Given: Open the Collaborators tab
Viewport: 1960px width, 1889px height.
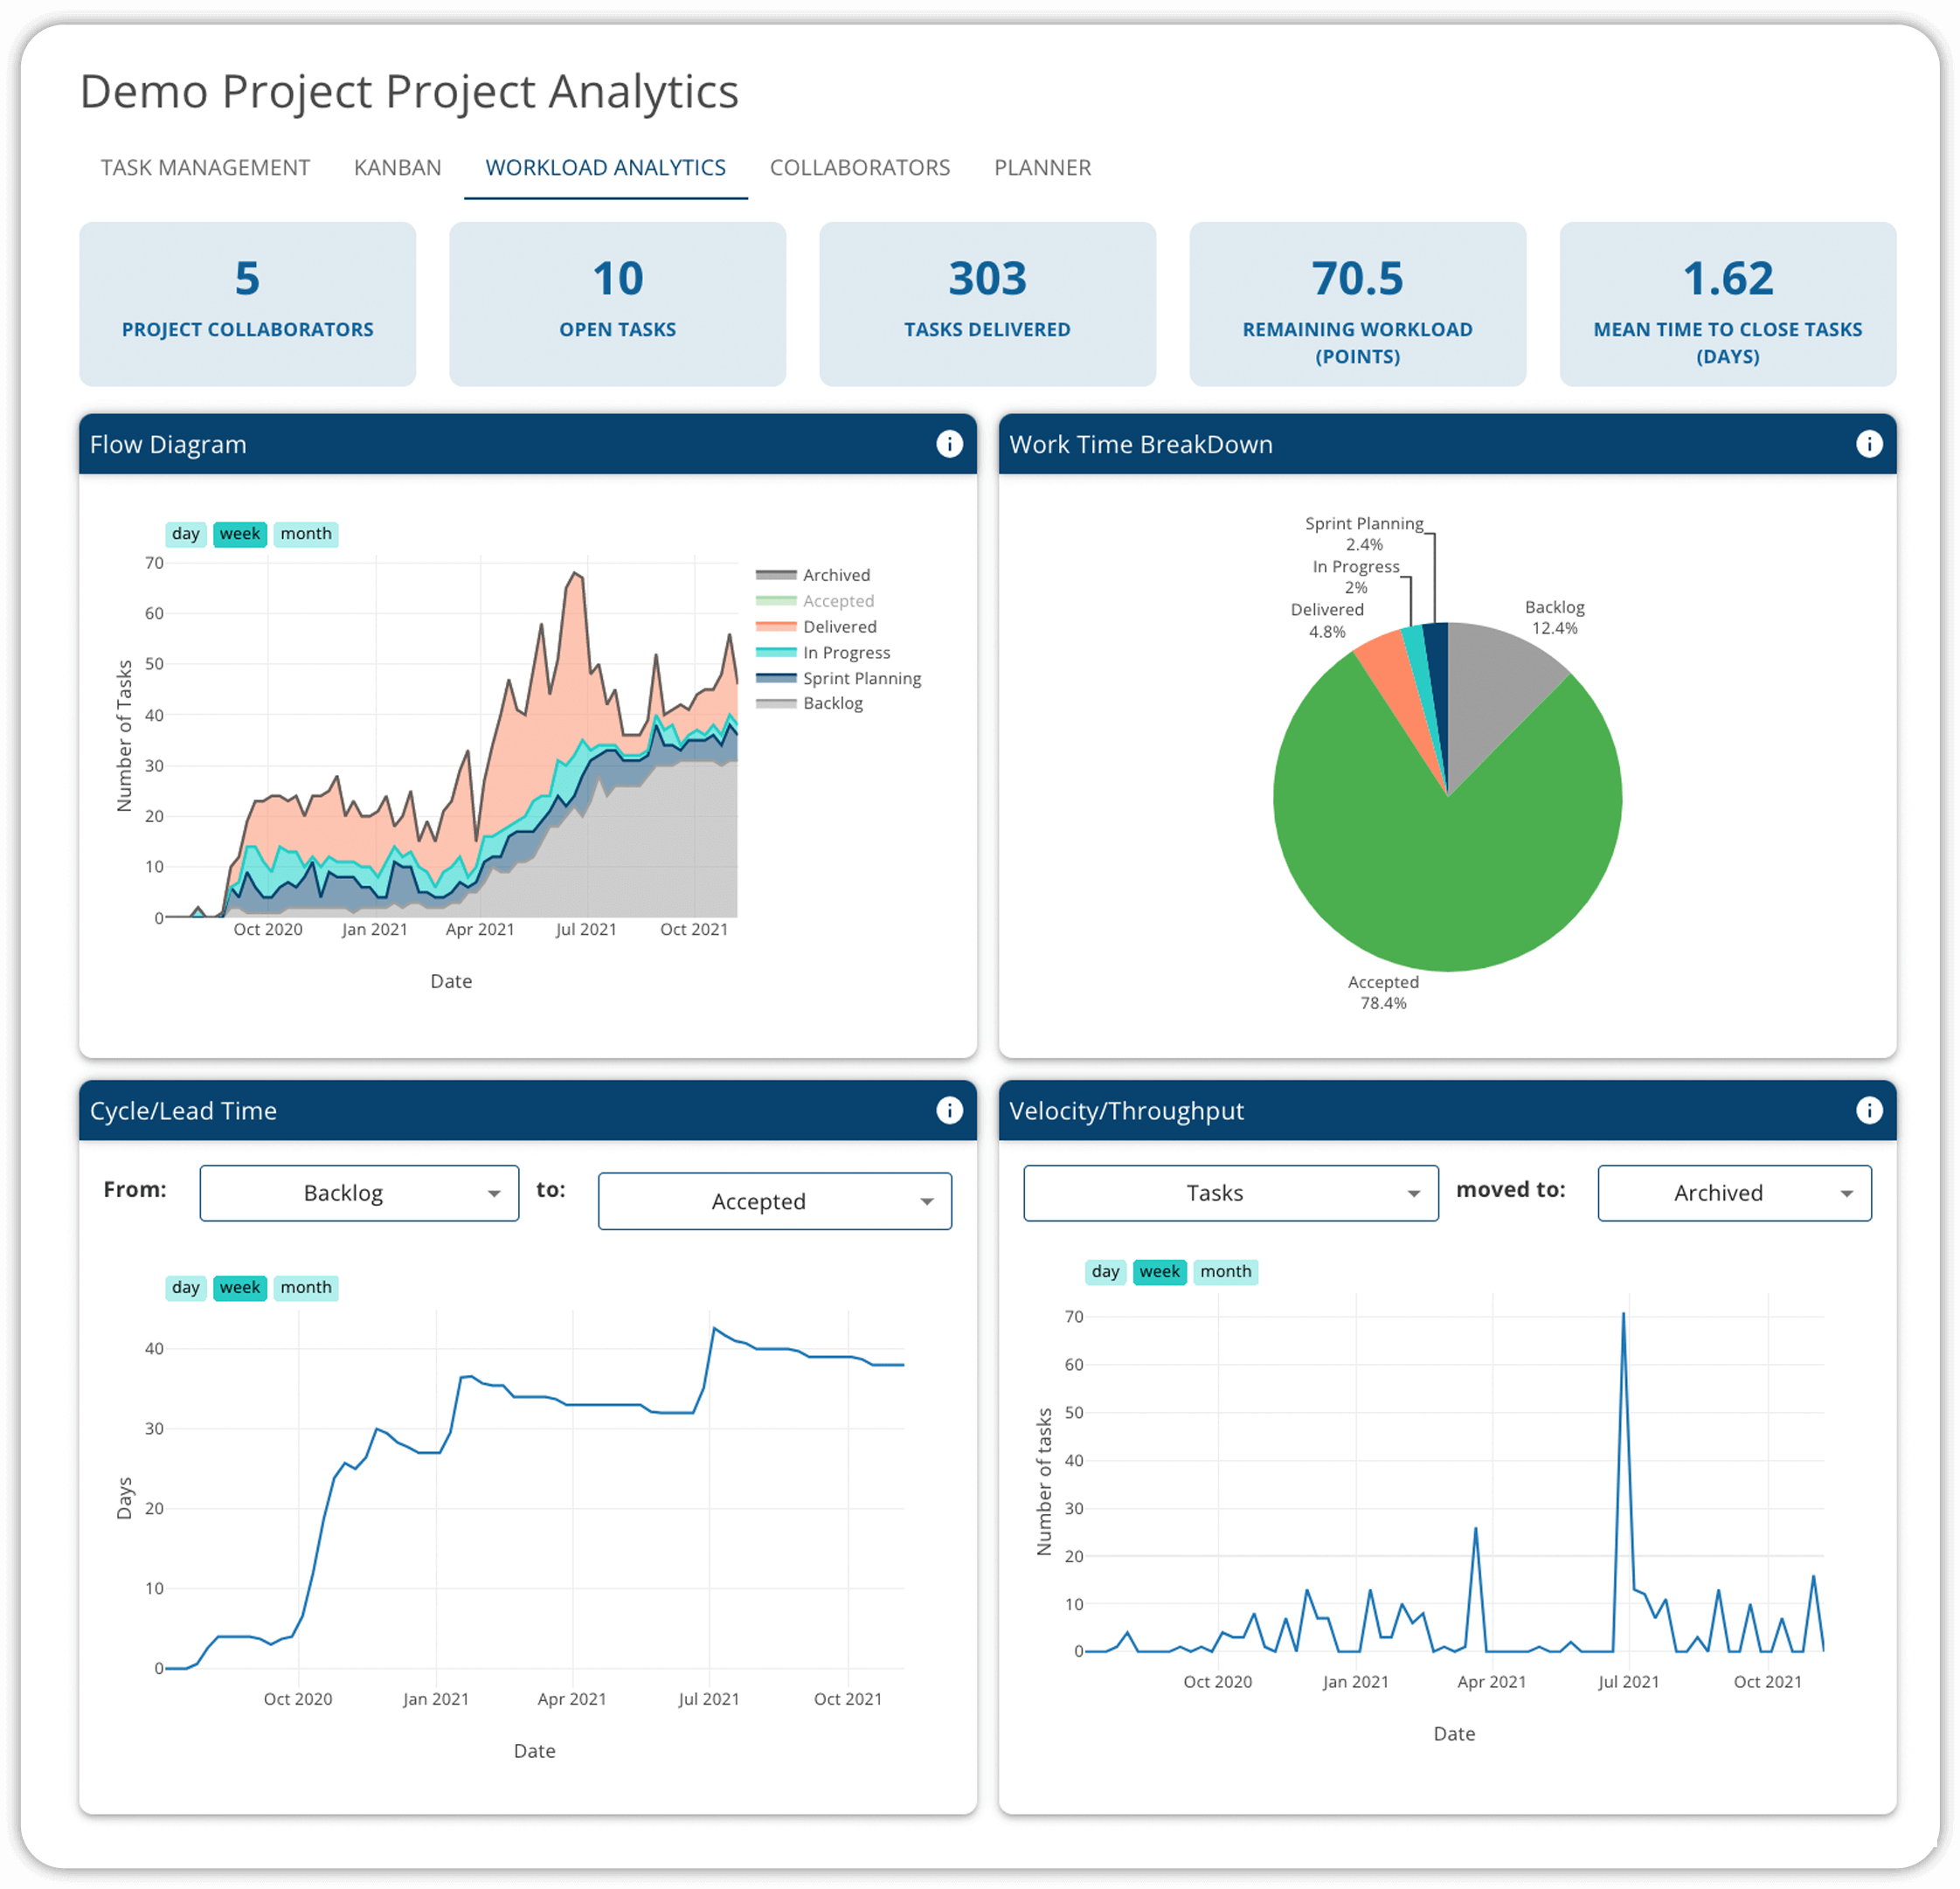Looking at the screenshot, I should click(859, 168).
